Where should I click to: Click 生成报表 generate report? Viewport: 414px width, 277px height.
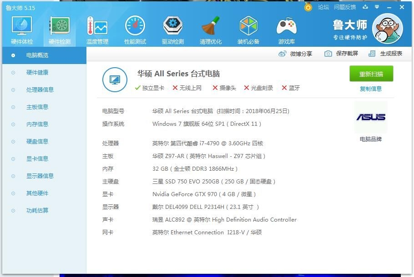(385, 54)
